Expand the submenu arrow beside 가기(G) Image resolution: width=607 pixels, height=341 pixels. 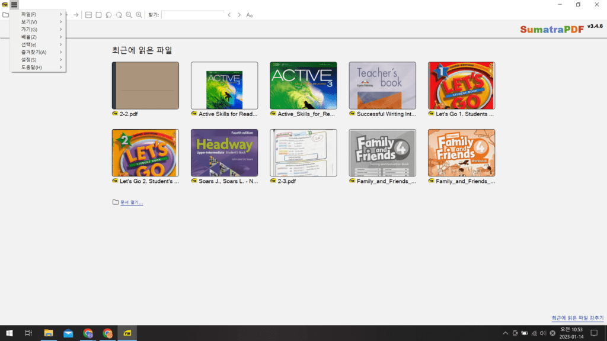pyautogui.click(x=61, y=30)
